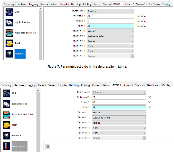The height and width of the screenshot is (153, 174).
Task: Click the Pr.hi.1 highlighted input field
Action: tap(111, 26)
